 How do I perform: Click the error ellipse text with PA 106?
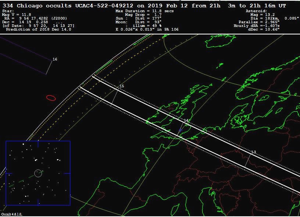pos(147,29)
